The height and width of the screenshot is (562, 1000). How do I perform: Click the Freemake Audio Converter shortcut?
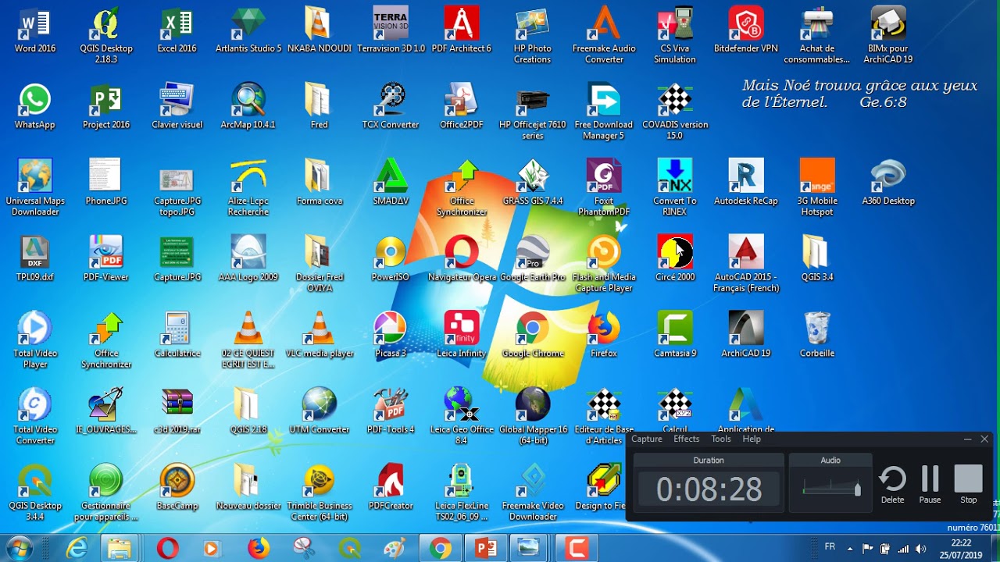pyautogui.click(x=604, y=35)
